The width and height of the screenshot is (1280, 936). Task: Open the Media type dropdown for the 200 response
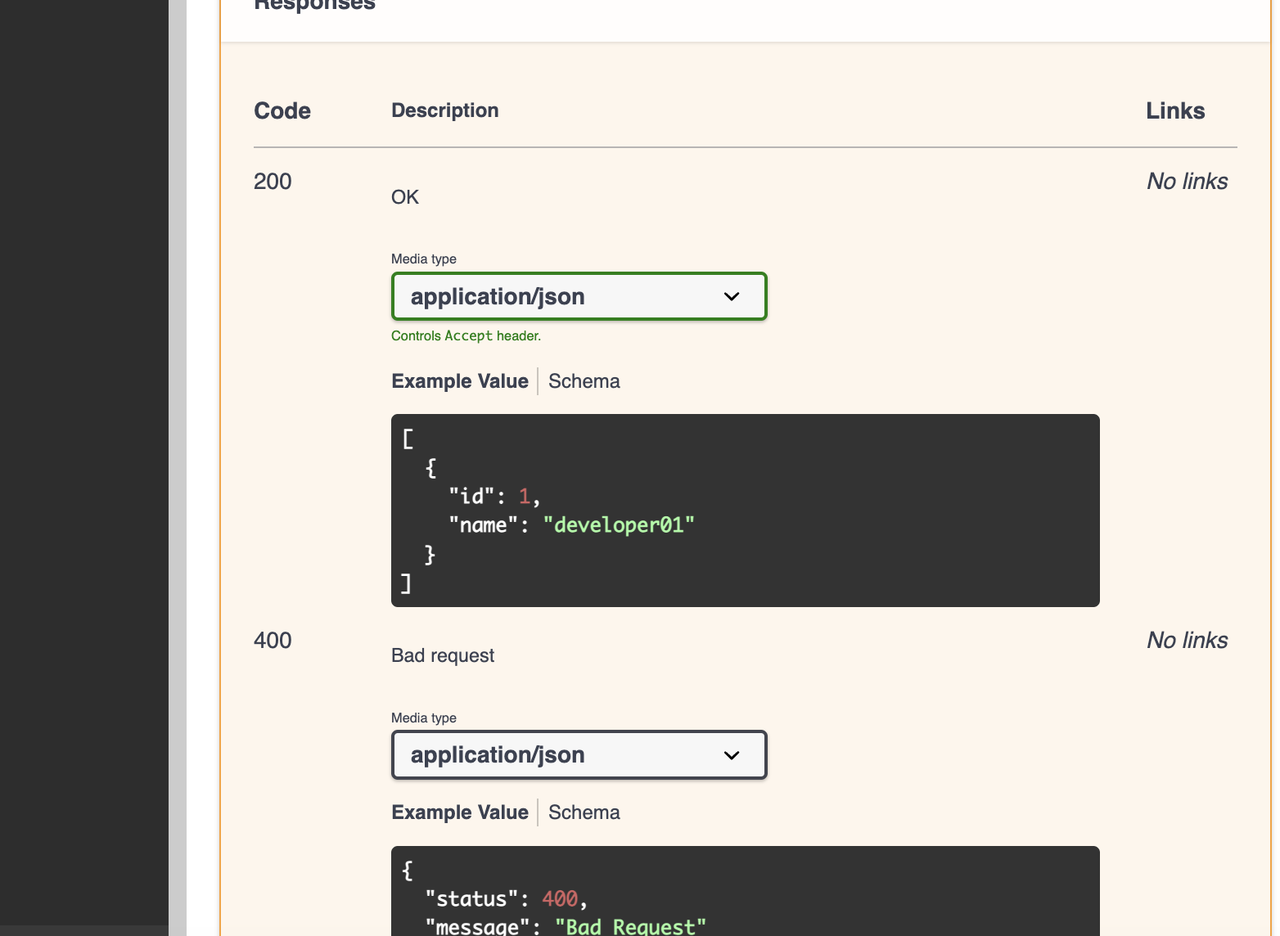tap(579, 296)
